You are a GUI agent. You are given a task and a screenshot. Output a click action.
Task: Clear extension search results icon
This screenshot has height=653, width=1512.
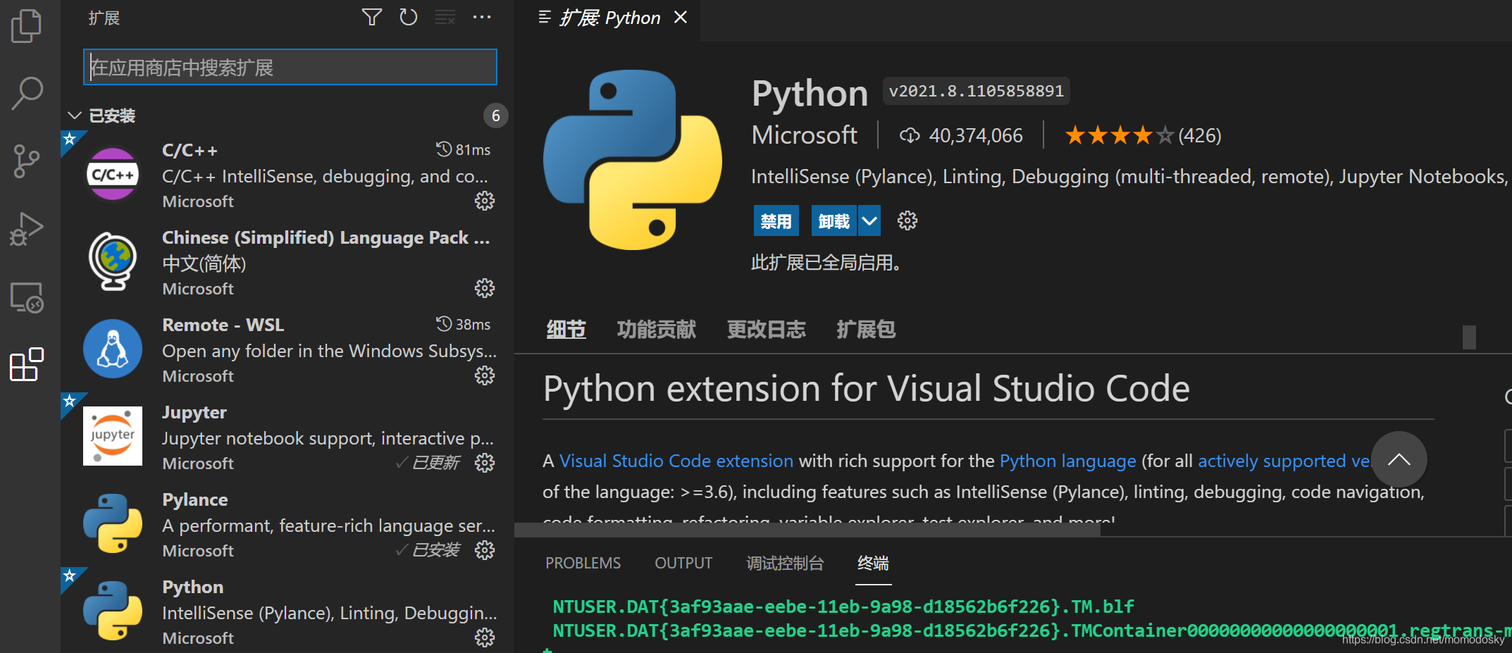pyautogui.click(x=445, y=17)
